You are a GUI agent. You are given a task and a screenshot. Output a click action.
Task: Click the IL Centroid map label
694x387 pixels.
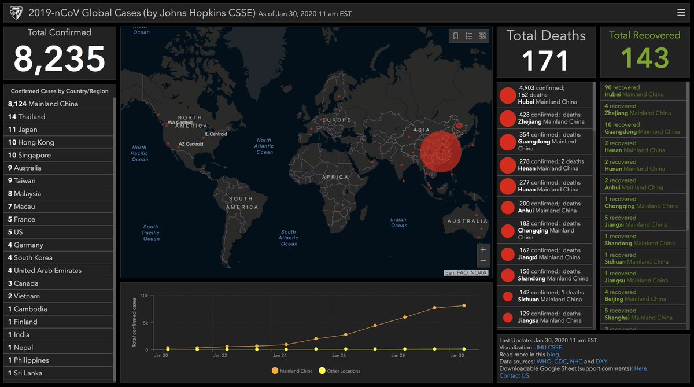coord(216,134)
